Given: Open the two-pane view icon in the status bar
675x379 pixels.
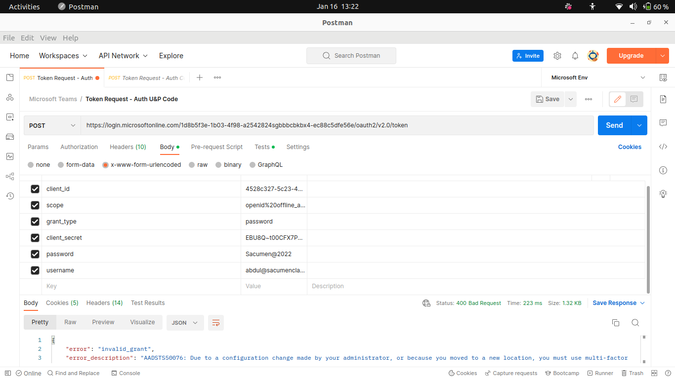Looking at the screenshot, I should click(655, 373).
